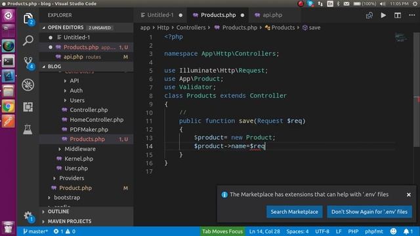
Task: Click Http in the breadcrumb
Action: click(x=163, y=28)
